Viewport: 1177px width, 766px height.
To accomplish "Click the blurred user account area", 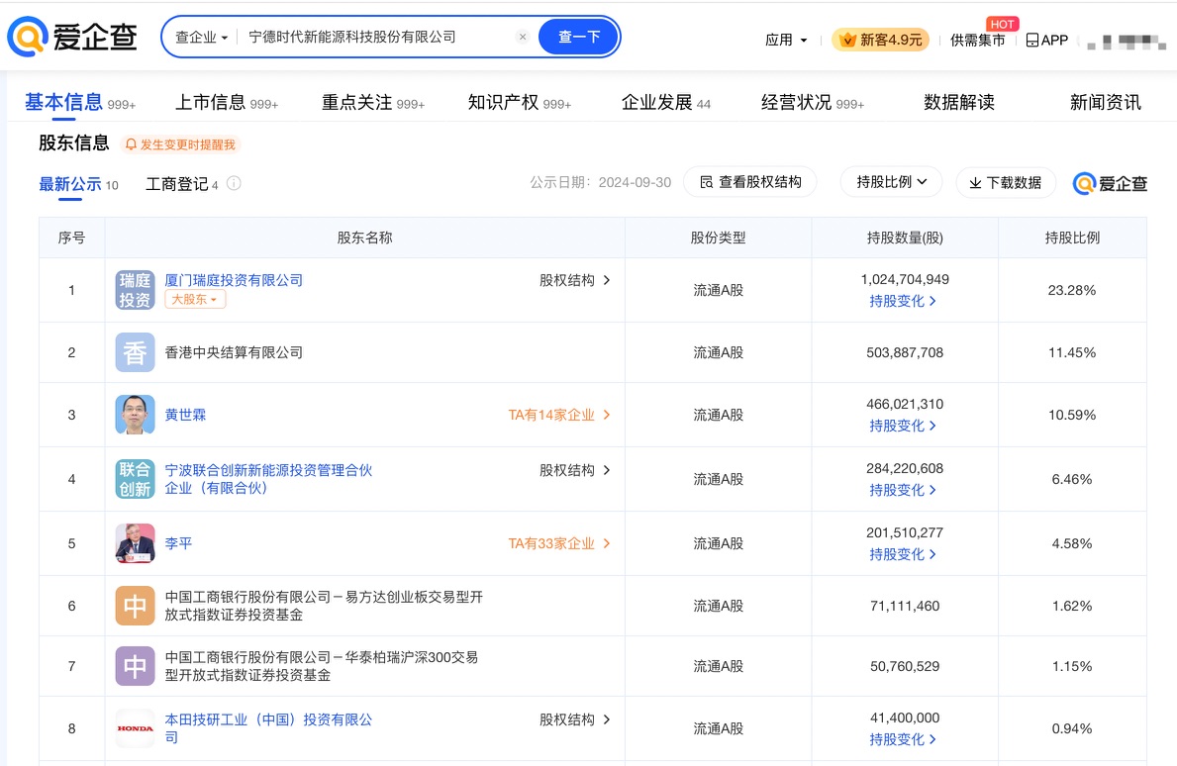I will 1126,41.
